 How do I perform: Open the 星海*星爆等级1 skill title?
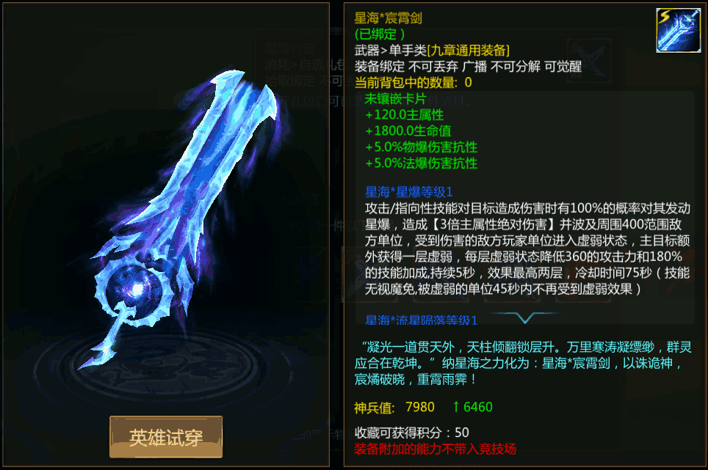pos(408,192)
